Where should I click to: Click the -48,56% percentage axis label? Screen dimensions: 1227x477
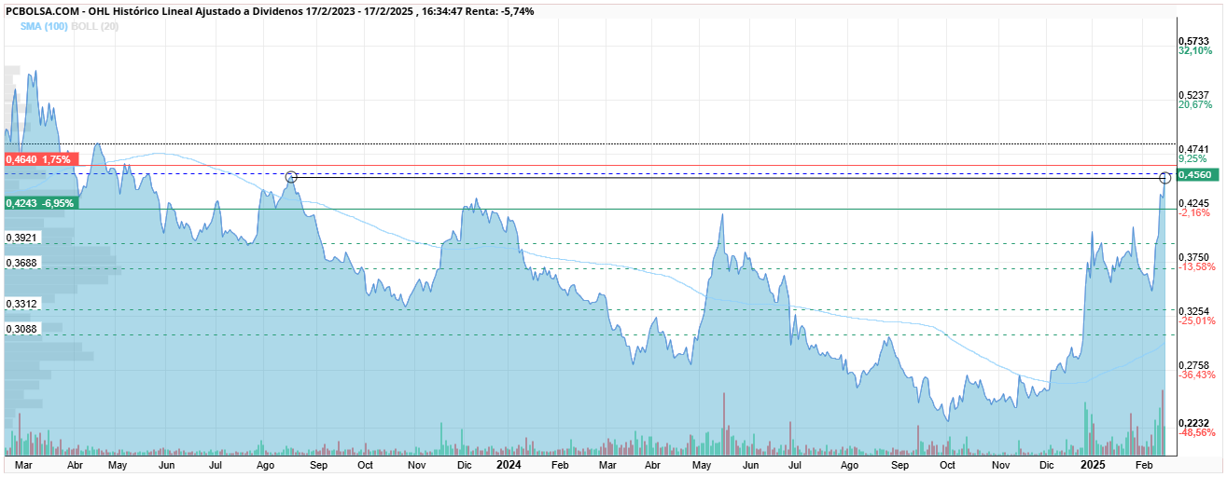(1197, 433)
